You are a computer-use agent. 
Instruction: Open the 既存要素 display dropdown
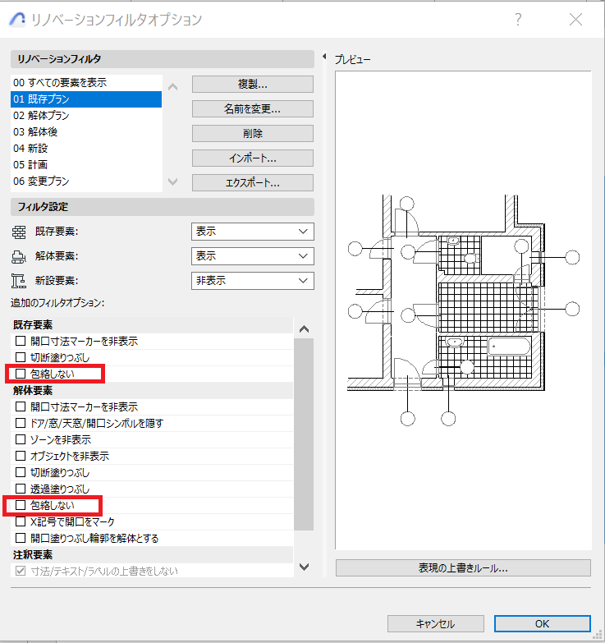coord(252,232)
